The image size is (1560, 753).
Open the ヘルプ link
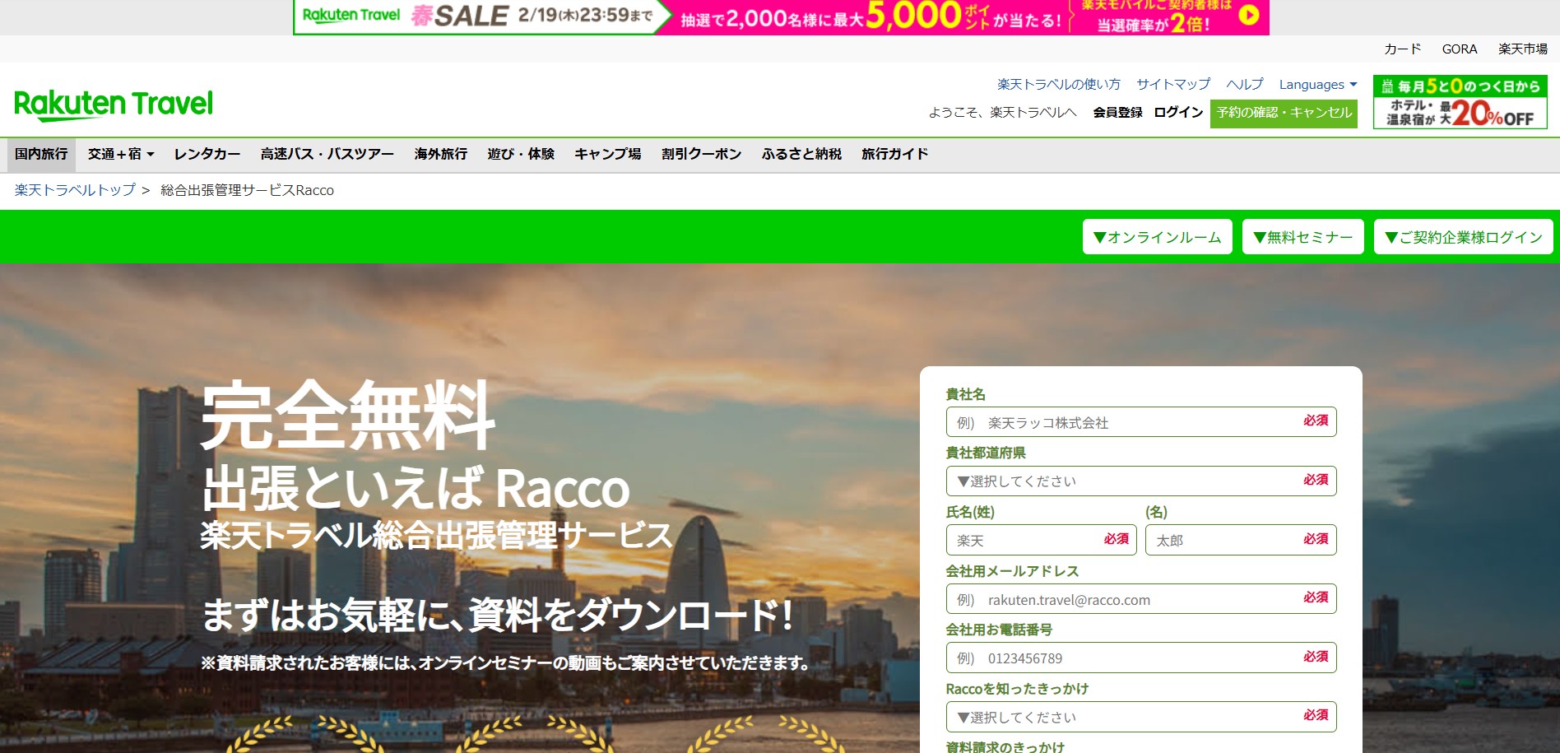point(1245,84)
